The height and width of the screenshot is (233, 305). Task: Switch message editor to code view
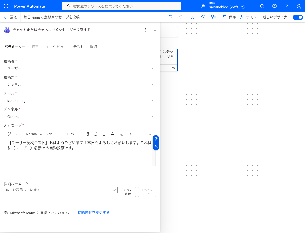151,134
